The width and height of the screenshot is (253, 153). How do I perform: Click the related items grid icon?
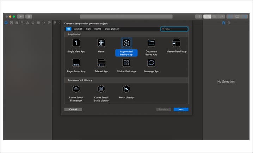point(55,23)
